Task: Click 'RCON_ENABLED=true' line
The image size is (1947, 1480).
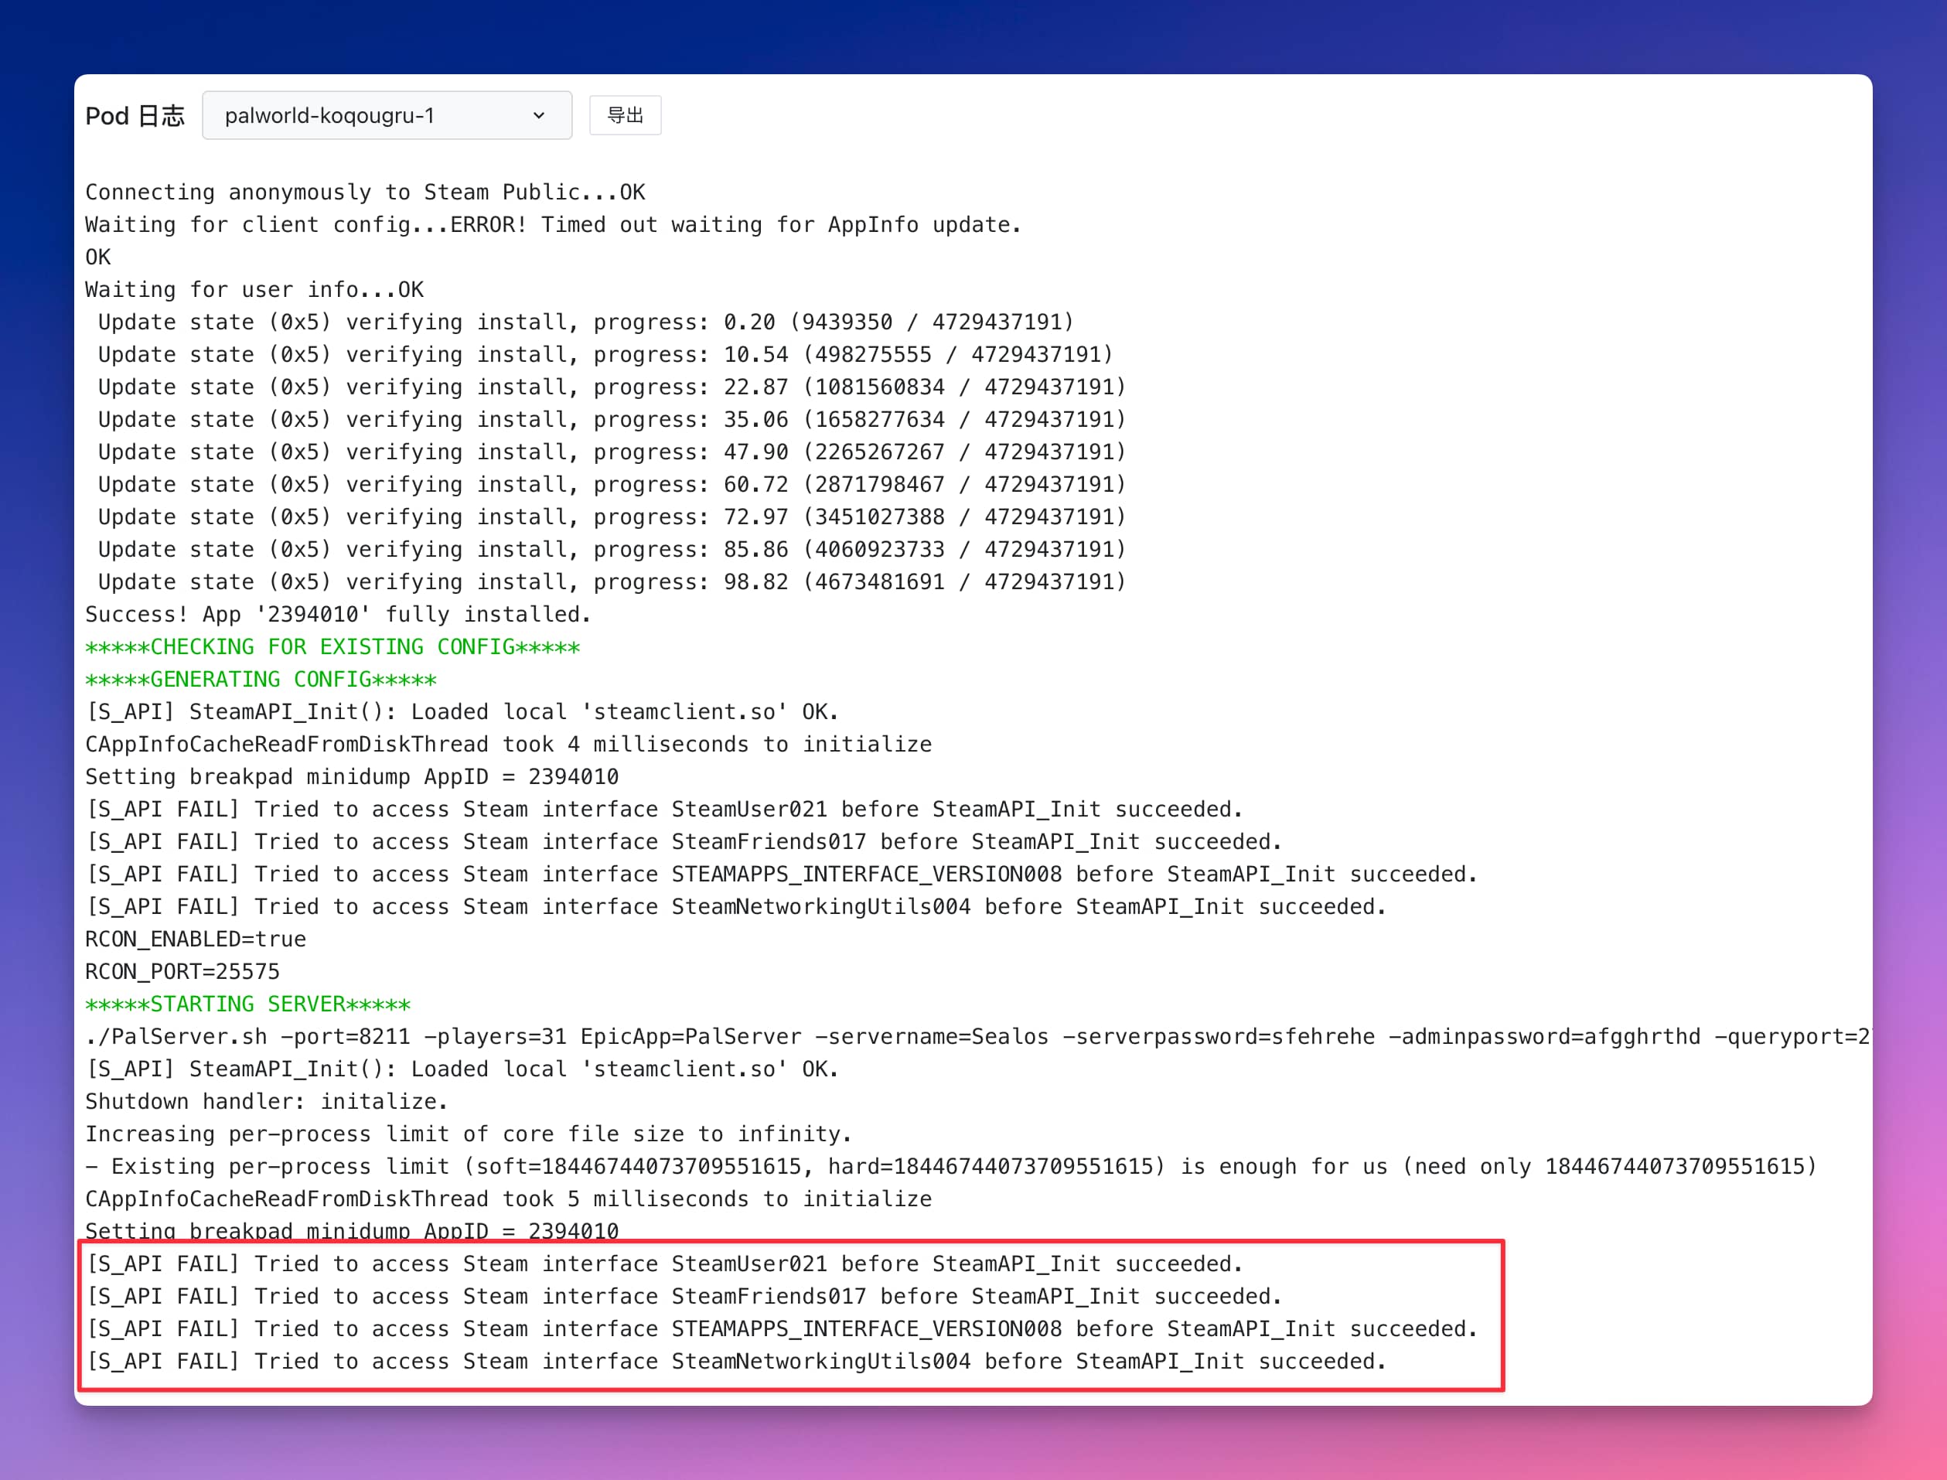Action: pos(196,939)
